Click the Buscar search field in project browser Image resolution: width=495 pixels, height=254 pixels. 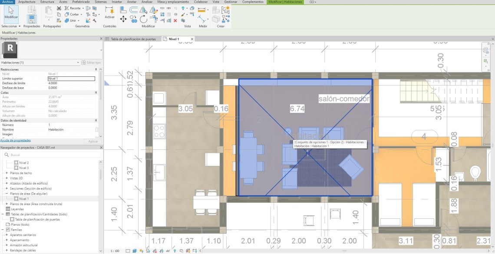pos(52,155)
